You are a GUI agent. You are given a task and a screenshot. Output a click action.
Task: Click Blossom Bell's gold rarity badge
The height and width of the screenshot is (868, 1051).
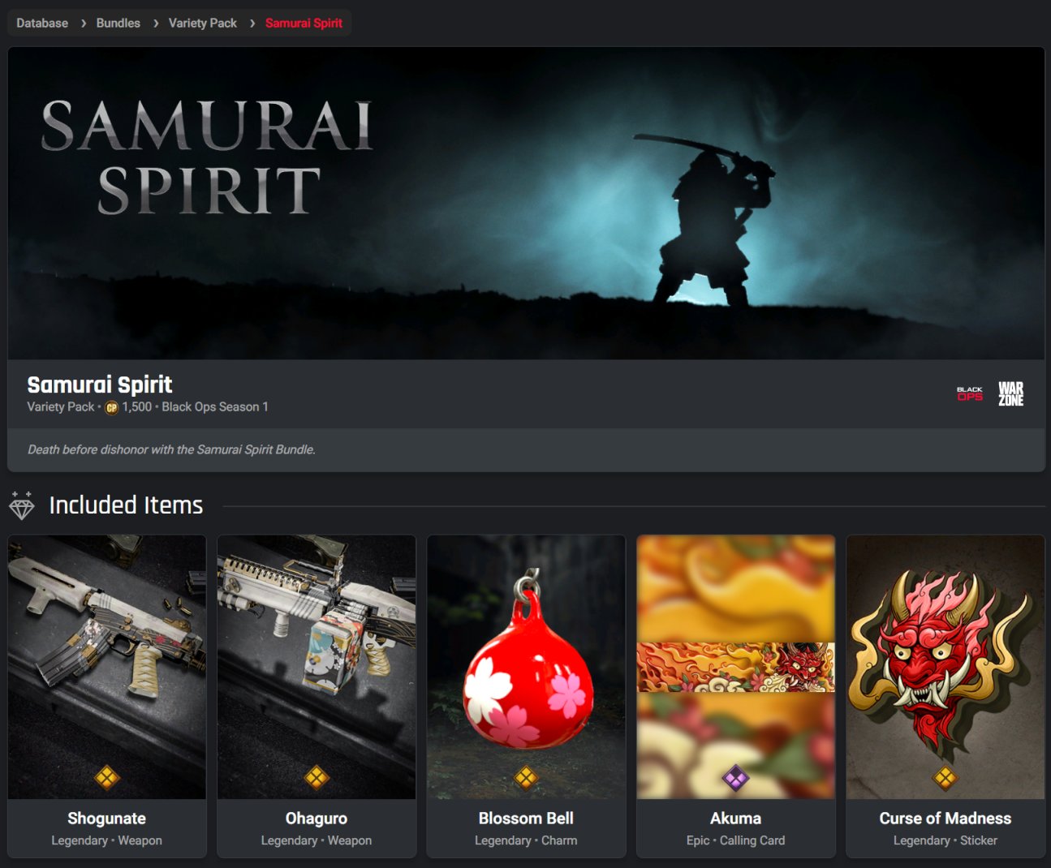point(526,778)
